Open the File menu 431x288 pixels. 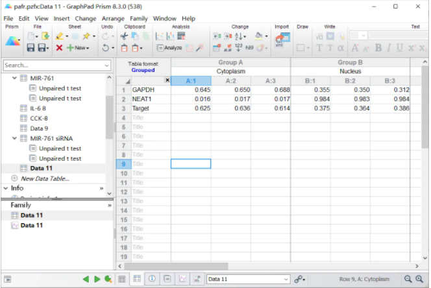tap(8, 18)
